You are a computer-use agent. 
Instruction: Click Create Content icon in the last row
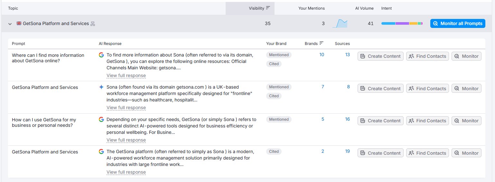coord(363,153)
